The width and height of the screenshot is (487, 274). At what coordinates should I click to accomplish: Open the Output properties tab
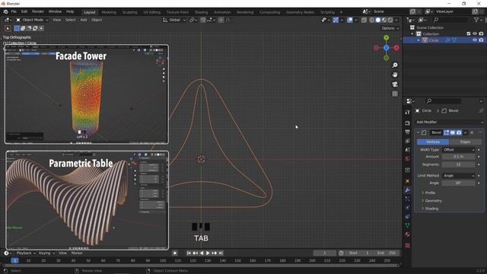(408, 132)
